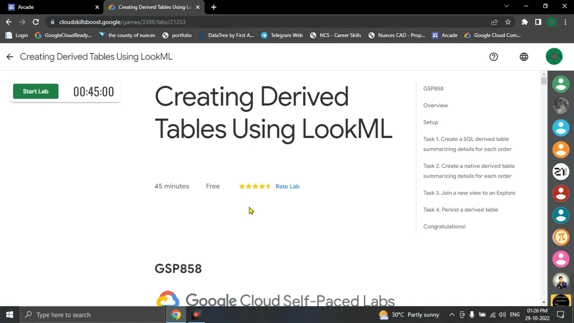Click the page vertical scrollbar thumb
This screenshot has width=574, height=323.
pyautogui.click(x=544, y=81)
